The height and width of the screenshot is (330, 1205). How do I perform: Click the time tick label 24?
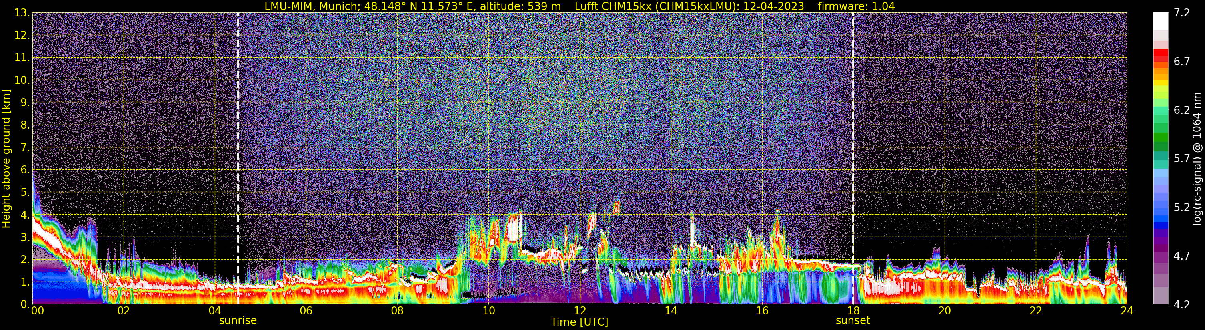pos(1126,311)
